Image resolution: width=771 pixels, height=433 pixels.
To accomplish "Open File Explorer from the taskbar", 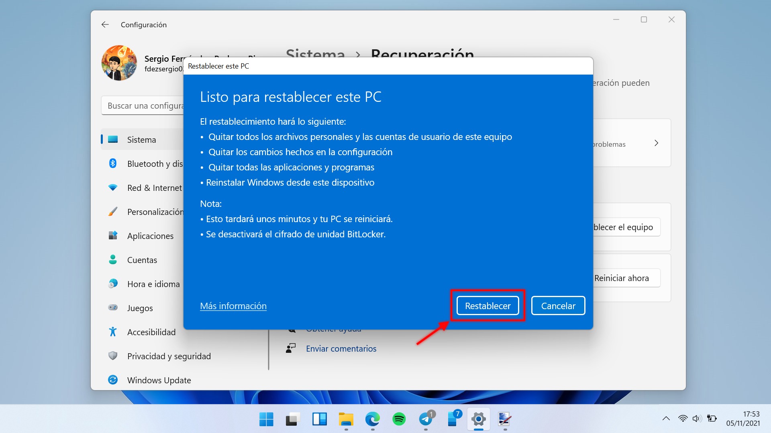I will (x=346, y=419).
